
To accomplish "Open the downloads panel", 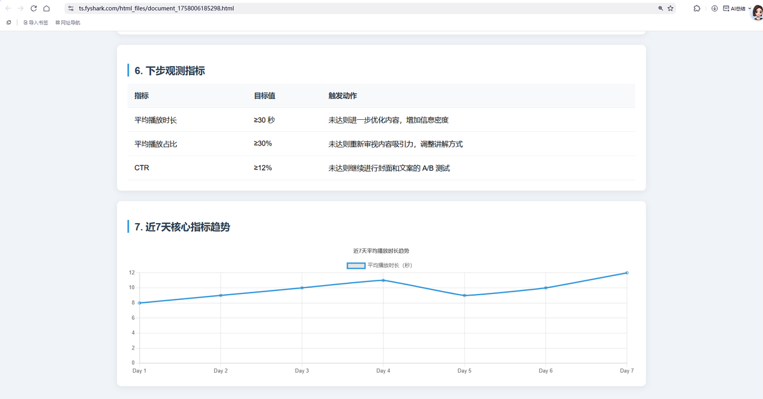I will 714,8.
